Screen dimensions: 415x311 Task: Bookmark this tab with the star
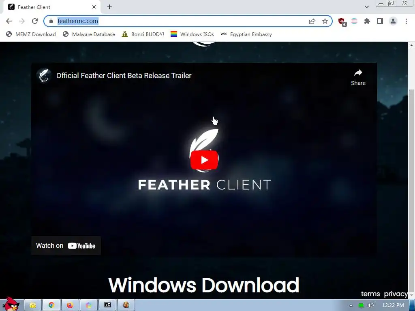[x=325, y=21]
